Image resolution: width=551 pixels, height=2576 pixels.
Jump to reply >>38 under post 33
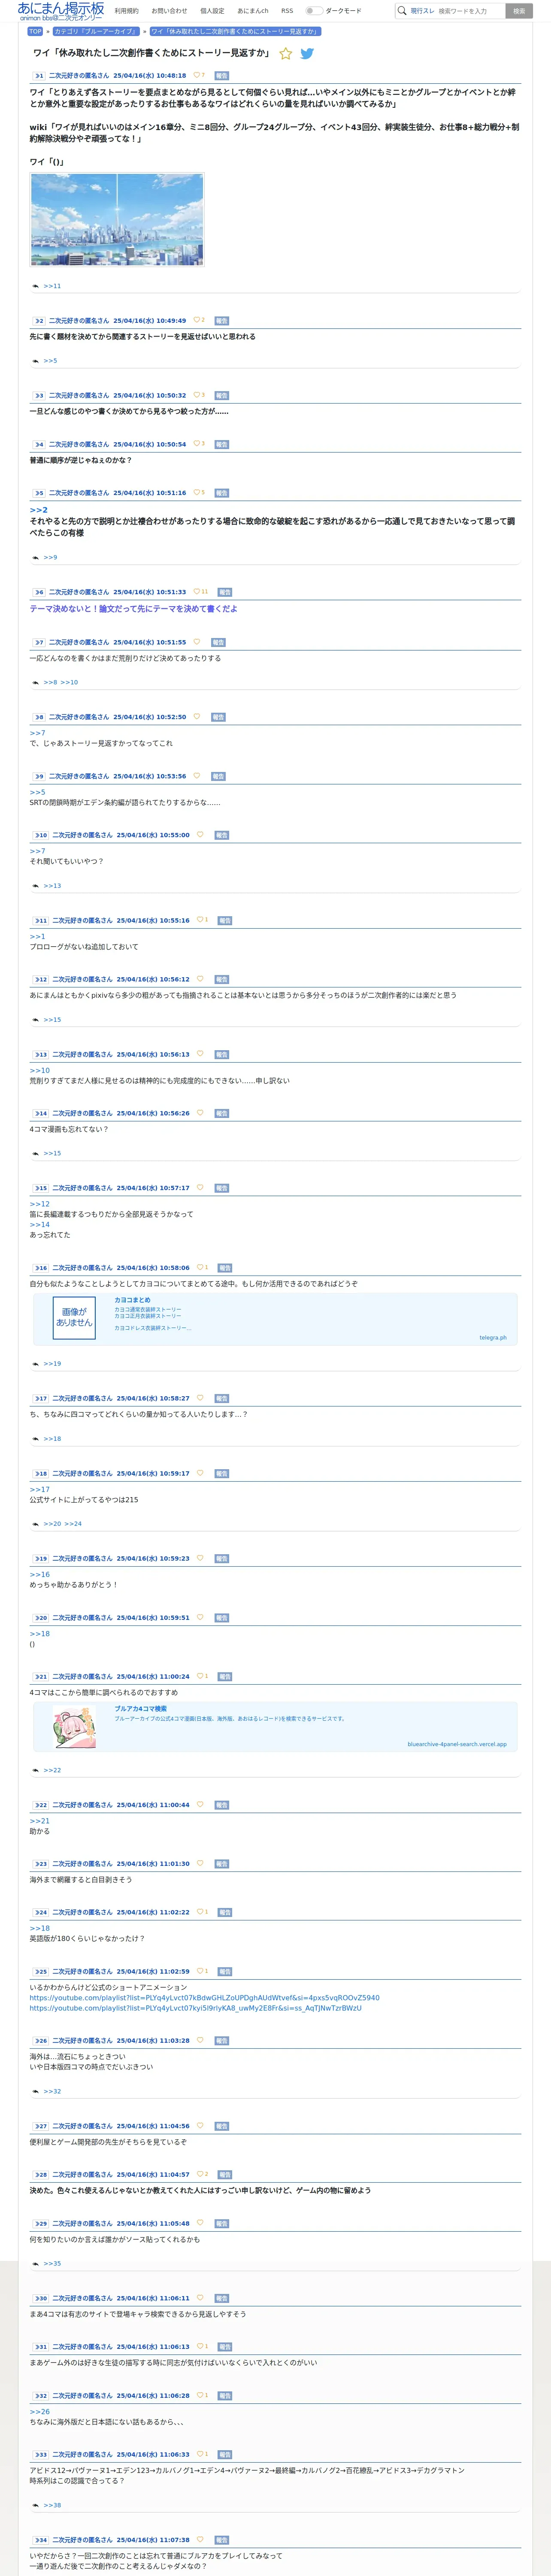pos(52,2505)
